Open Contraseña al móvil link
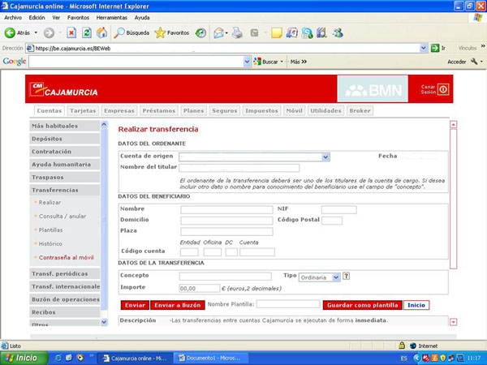Screen dimensions: 487x365 [x=67, y=258]
